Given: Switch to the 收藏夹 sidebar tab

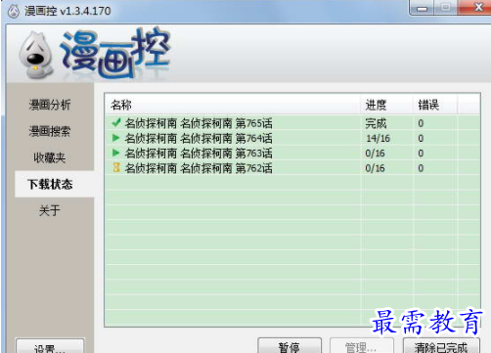Looking at the screenshot, I should pos(50,157).
